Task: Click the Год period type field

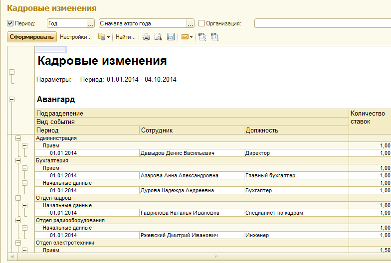Action: point(67,23)
